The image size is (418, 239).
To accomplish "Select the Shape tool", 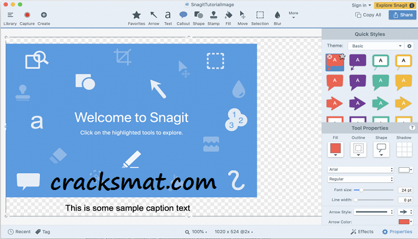I will pos(199,19).
